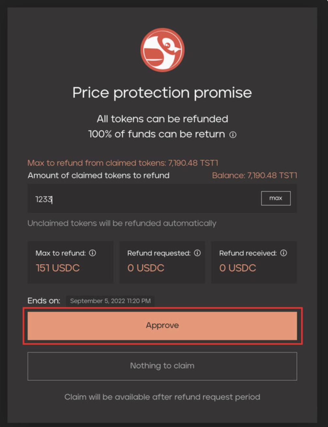Click the All tokens can be refunded text
Image resolution: width=328 pixels, height=427 pixels.
162,119
